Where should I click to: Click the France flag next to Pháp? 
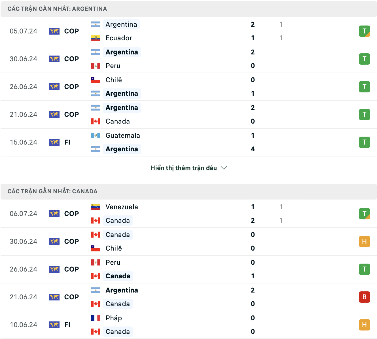tap(96, 318)
